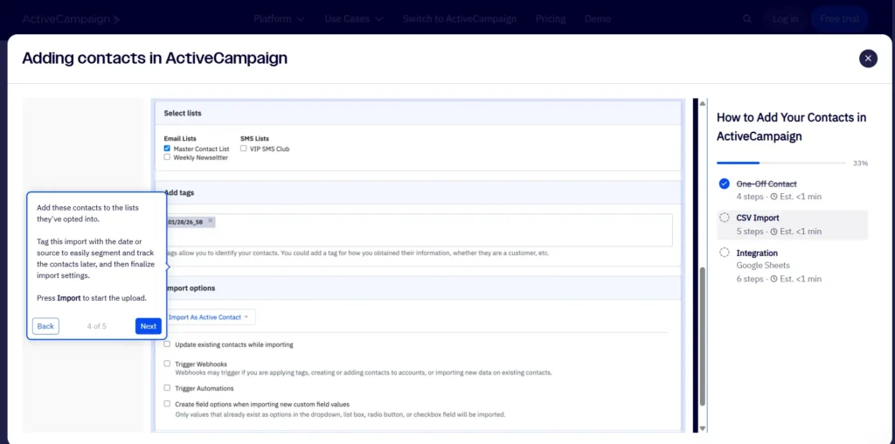Click the dashed circle next to Integration

point(724,253)
